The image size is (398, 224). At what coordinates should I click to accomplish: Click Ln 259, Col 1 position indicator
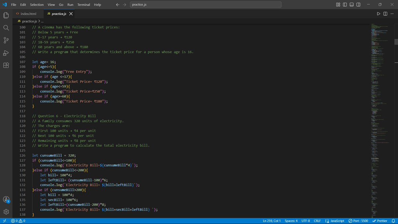(x=272, y=221)
